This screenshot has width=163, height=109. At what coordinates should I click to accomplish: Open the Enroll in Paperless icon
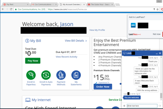click(x=31, y=75)
